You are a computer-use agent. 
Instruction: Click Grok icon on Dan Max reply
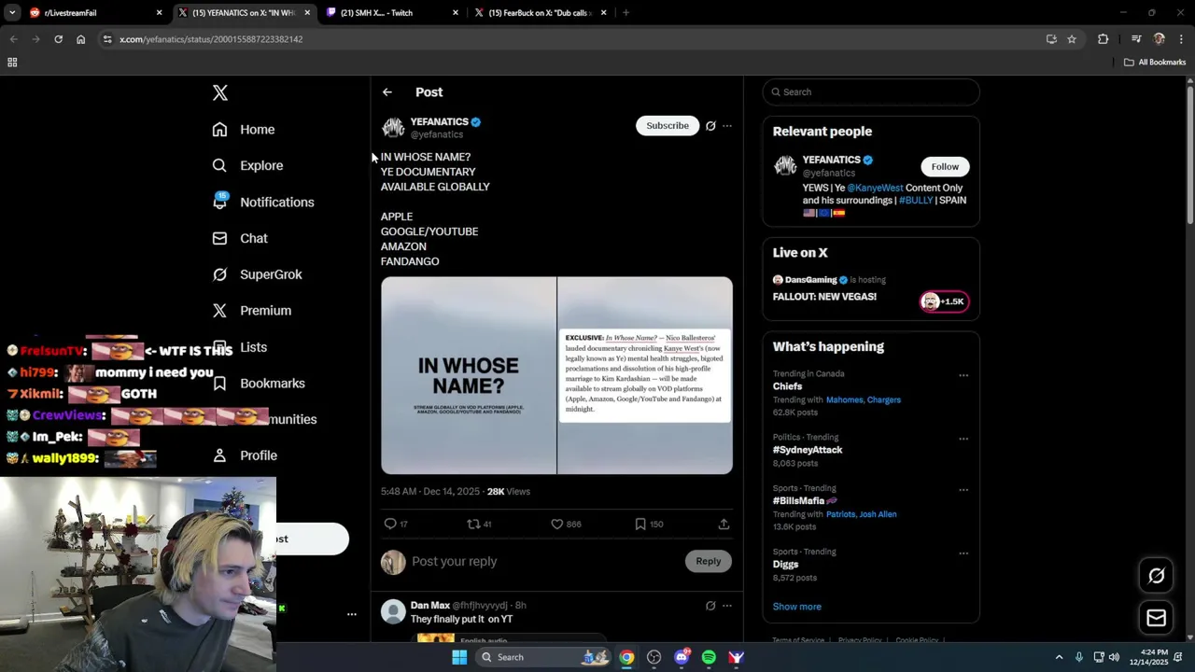pyautogui.click(x=710, y=606)
